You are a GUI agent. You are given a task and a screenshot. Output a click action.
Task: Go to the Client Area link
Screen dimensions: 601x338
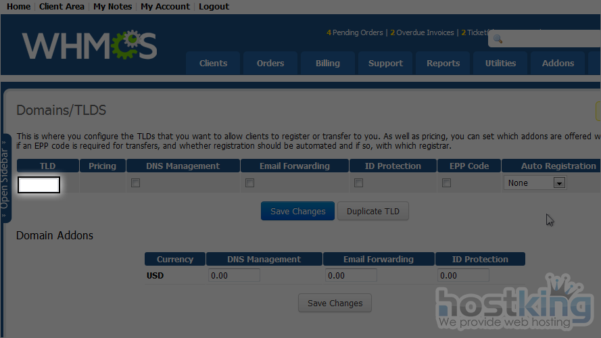point(62,6)
